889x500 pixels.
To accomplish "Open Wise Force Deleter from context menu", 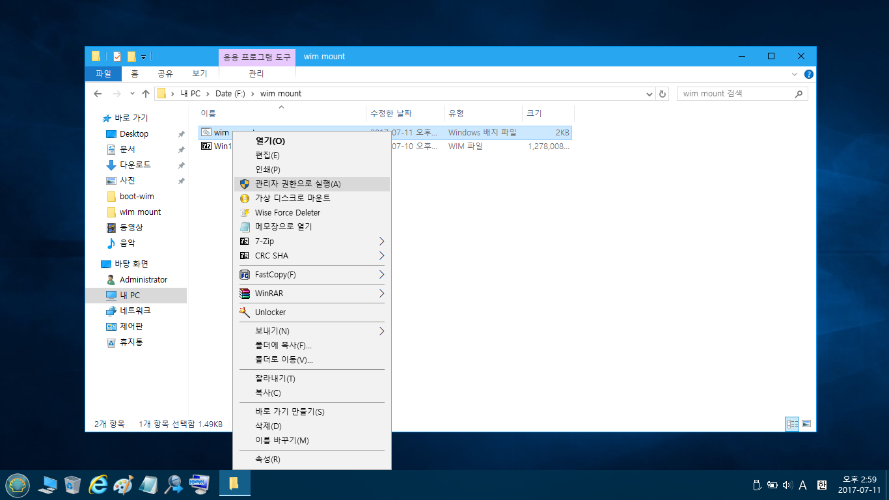I will tap(312, 212).
